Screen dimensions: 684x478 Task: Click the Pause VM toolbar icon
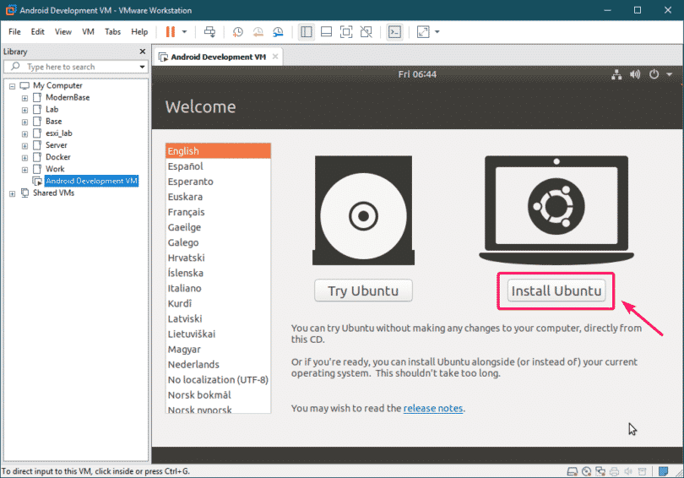tap(170, 32)
